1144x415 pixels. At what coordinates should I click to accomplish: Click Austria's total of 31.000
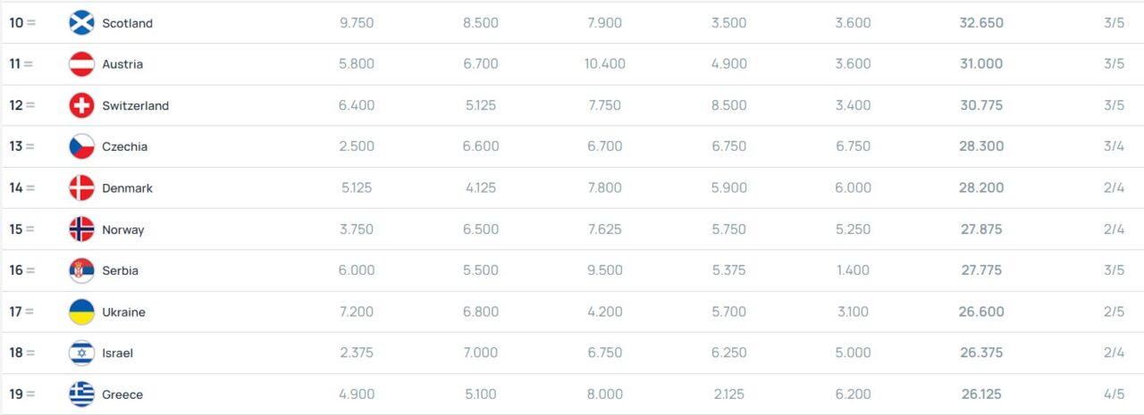coord(980,64)
